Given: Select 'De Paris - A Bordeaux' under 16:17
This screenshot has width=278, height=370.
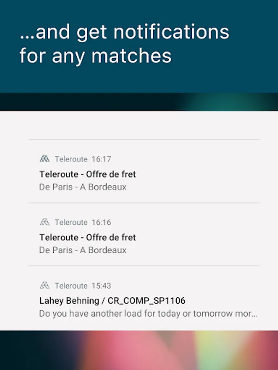Looking at the screenshot, I should (x=83, y=187).
